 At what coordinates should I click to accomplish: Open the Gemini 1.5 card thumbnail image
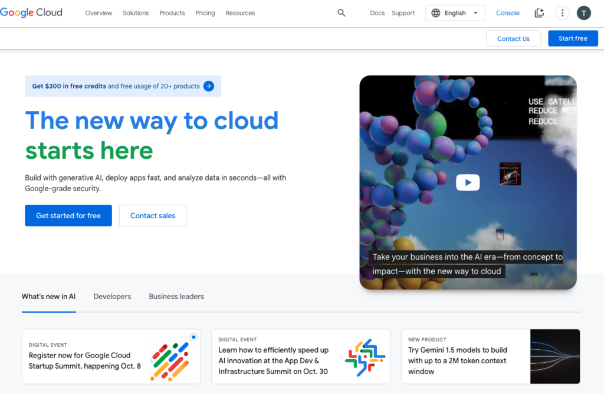pos(555,357)
